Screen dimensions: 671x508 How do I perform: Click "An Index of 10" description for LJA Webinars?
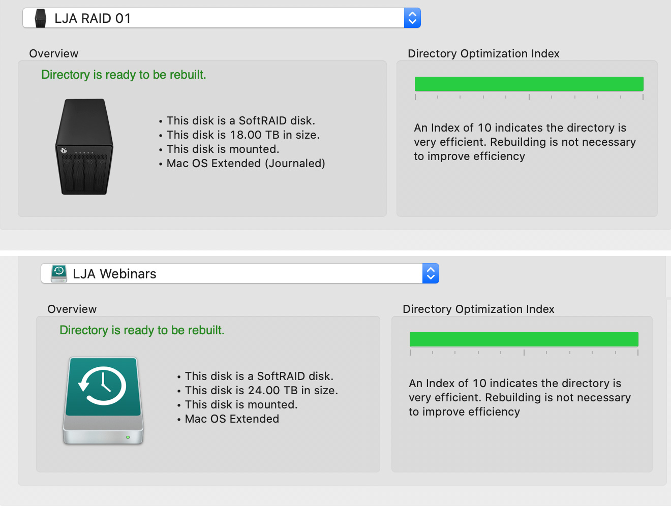pos(520,398)
